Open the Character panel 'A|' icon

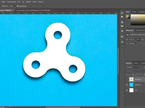tap(122, 42)
